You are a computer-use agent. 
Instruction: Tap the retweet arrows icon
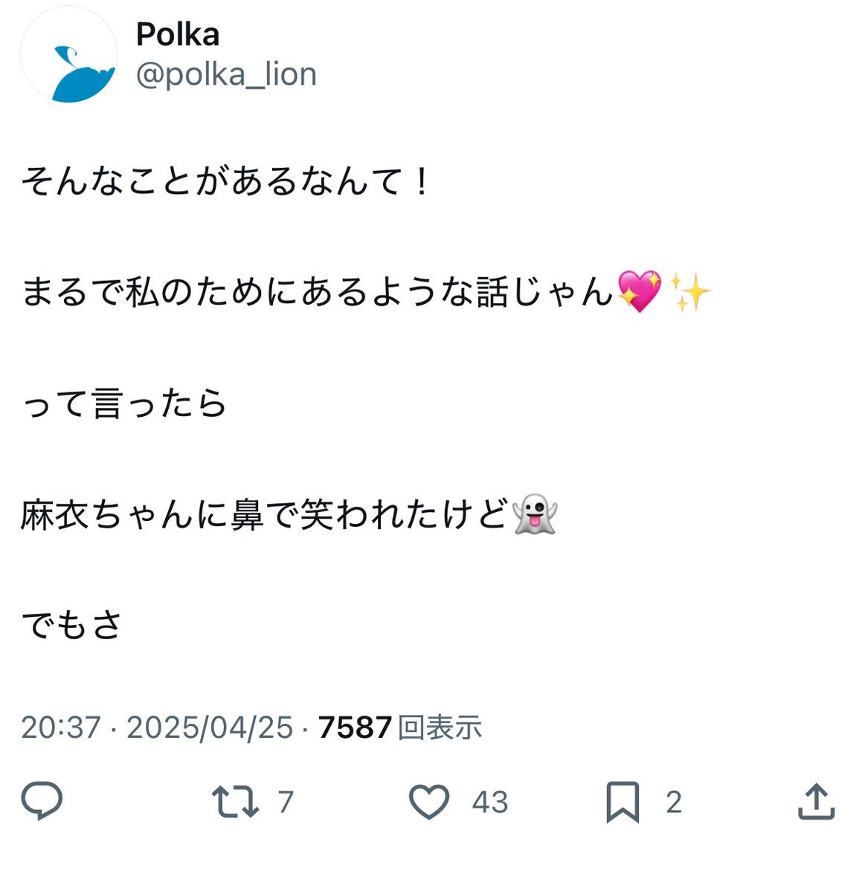(235, 803)
